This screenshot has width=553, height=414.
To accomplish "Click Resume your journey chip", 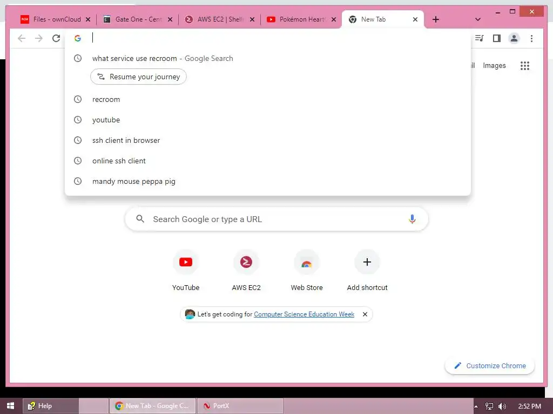I will click(139, 77).
